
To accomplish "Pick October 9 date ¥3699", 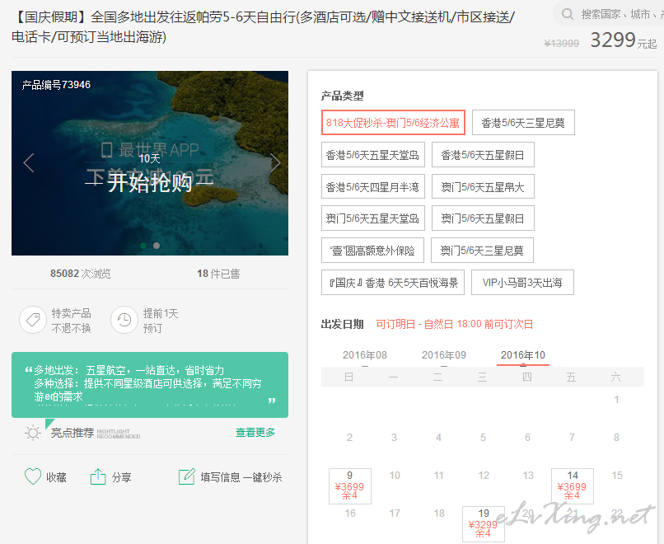I will point(350,486).
